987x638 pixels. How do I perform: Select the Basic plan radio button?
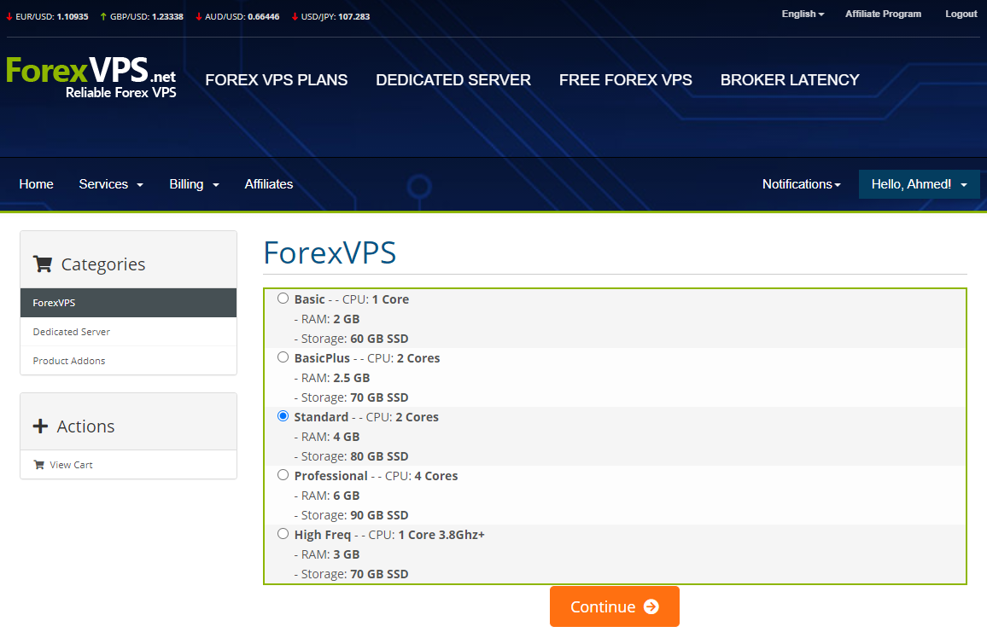coord(283,299)
